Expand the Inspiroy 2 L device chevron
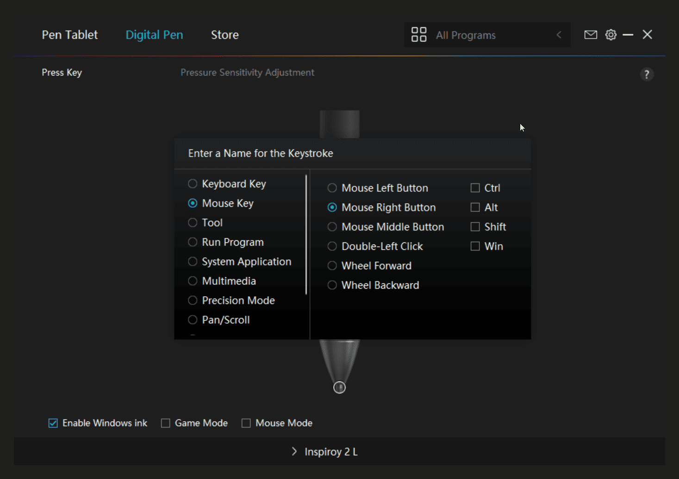Viewport: 679px width, 479px height. [x=294, y=451]
